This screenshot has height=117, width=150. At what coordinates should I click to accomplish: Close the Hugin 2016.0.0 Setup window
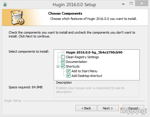tap(141, 4)
